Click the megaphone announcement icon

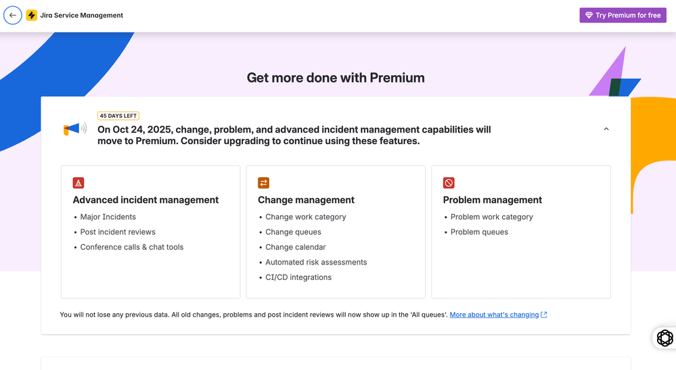click(75, 129)
